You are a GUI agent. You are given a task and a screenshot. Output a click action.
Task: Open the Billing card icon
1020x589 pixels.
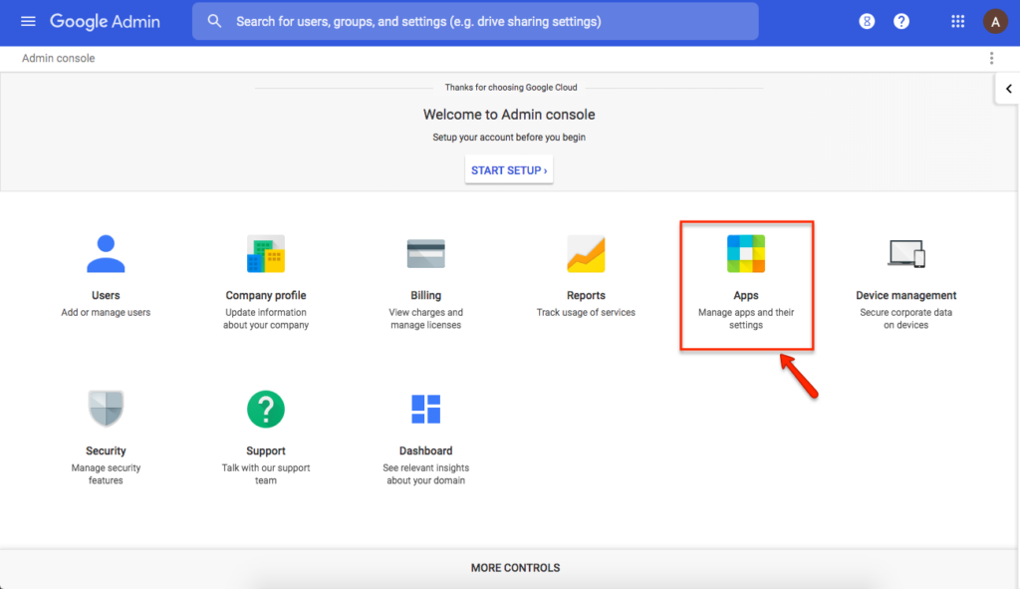tap(425, 254)
